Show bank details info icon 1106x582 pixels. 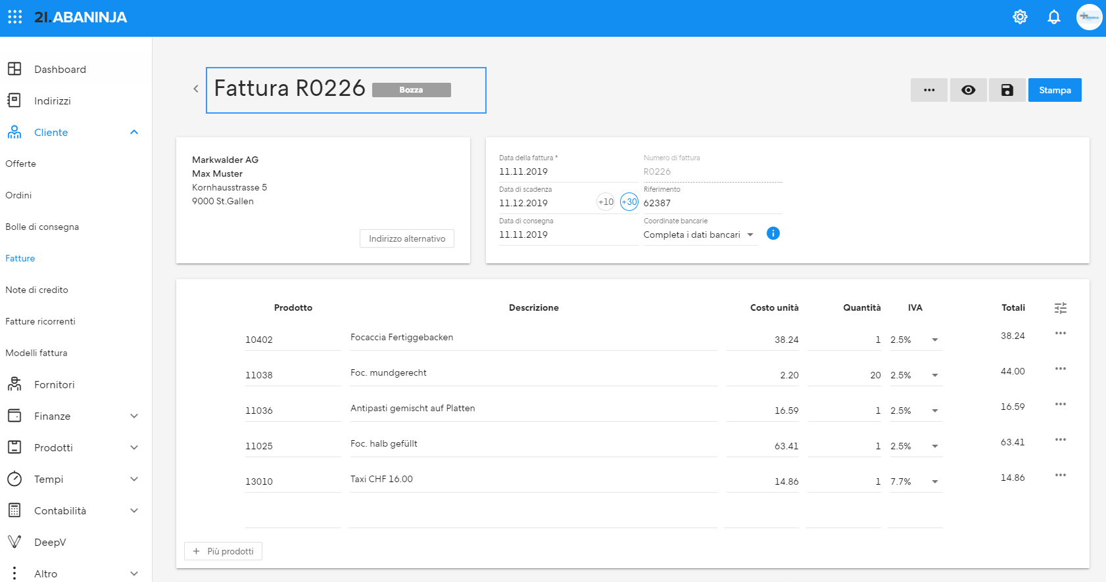(x=773, y=233)
